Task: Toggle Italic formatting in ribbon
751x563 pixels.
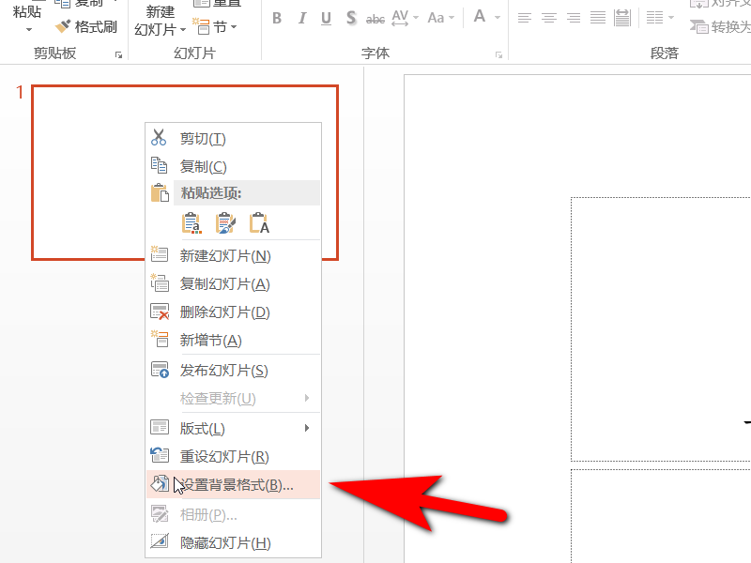Action: click(x=301, y=18)
